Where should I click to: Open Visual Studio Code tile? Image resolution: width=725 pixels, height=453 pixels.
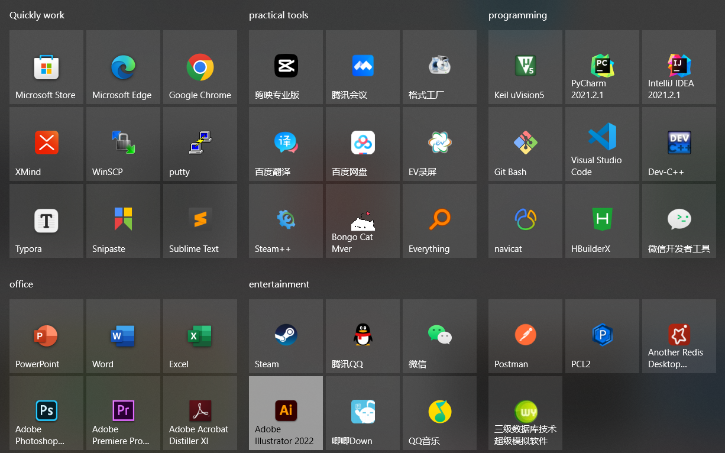tap(602, 144)
